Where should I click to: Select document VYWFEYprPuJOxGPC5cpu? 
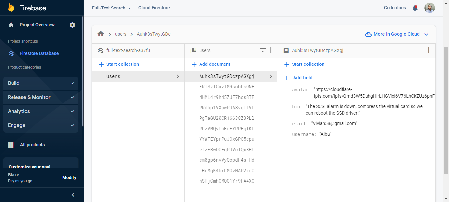[x=231, y=139]
